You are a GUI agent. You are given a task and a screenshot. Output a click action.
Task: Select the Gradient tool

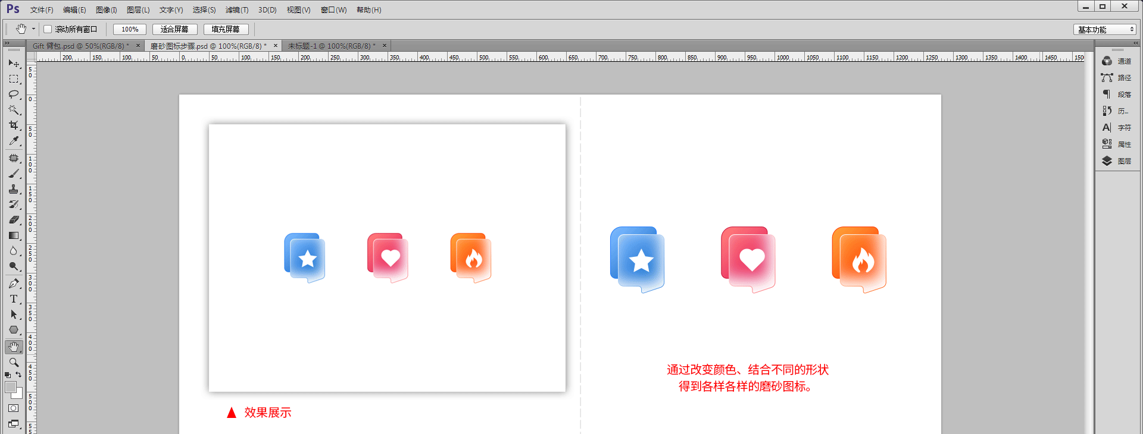tap(14, 235)
